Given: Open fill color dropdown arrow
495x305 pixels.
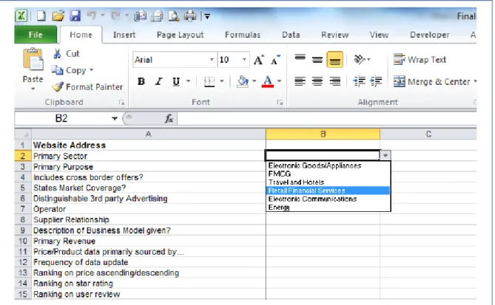Looking at the screenshot, I should [x=254, y=81].
